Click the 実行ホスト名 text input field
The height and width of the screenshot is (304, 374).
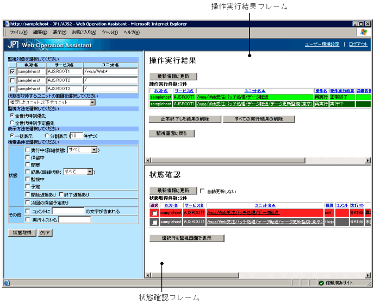[x=74, y=219]
